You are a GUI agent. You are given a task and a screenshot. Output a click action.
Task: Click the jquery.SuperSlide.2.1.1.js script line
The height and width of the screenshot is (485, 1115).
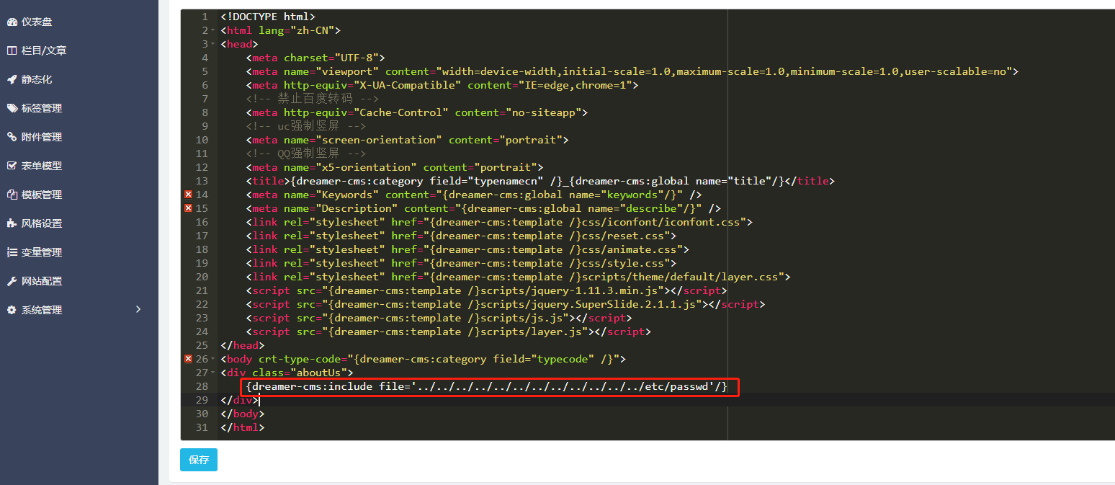pyautogui.click(x=506, y=304)
